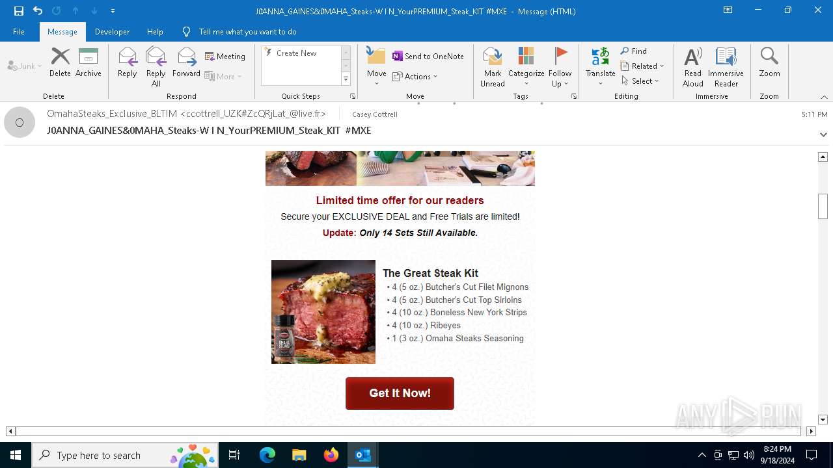This screenshot has height=468, width=833.
Task: Click The Great Steak Kit heading
Action: tap(430, 273)
